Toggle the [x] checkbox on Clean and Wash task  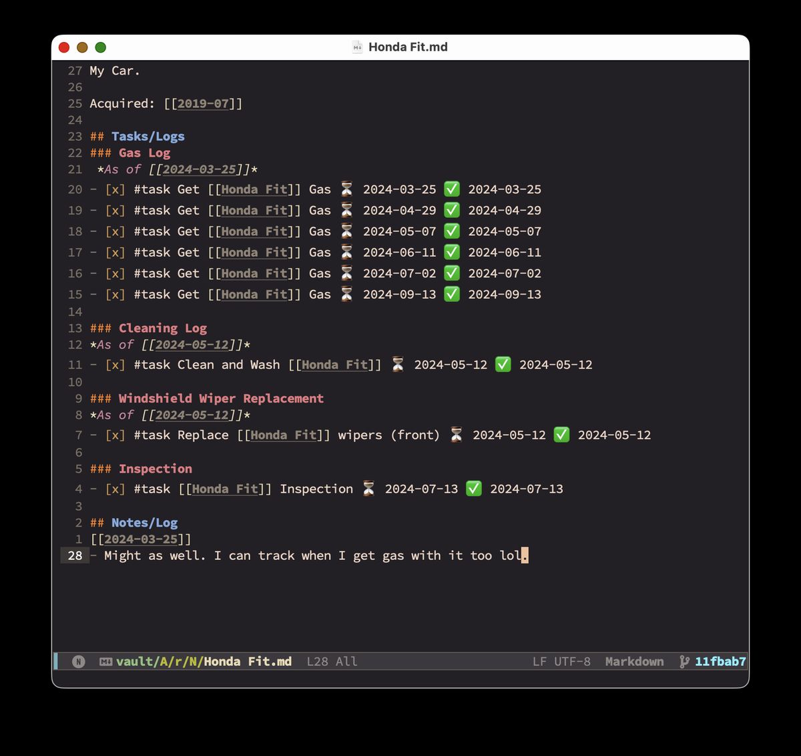coord(115,365)
